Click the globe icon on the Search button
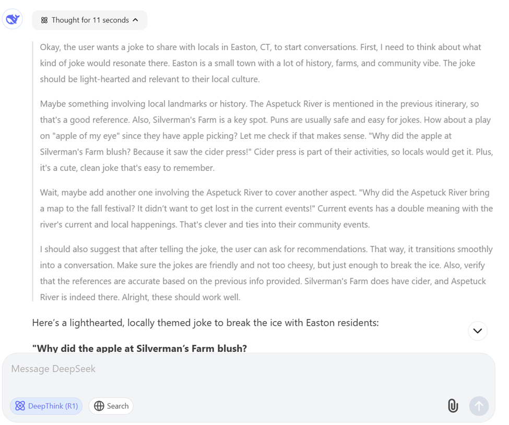Image resolution: width=509 pixels, height=425 pixels. point(99,406)
